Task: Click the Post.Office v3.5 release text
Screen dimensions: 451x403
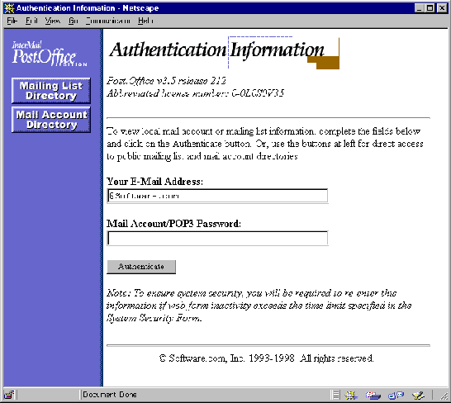Action: [x=166, y=81]
